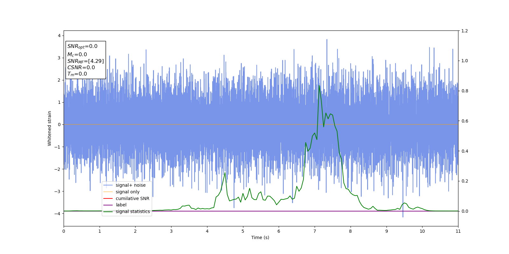Click the SNR_opt=0.0 annotation text
The image size is (509, 254).
click(x=82, y=46)
